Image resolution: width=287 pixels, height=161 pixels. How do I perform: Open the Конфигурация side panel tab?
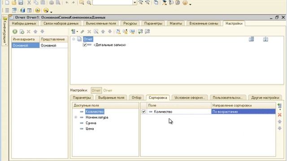pyautogui.click(x=5, y=30)
